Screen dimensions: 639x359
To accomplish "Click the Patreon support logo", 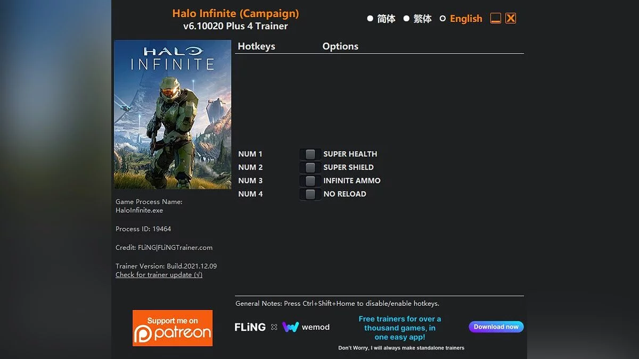I will (x=172, y=328).
